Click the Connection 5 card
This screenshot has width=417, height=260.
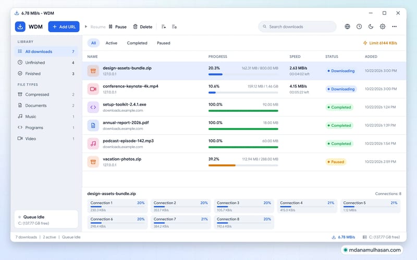pyautogui.click(x=370, y=206)
